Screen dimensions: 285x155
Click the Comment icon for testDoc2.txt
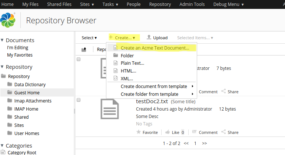(x=194, y=132)
